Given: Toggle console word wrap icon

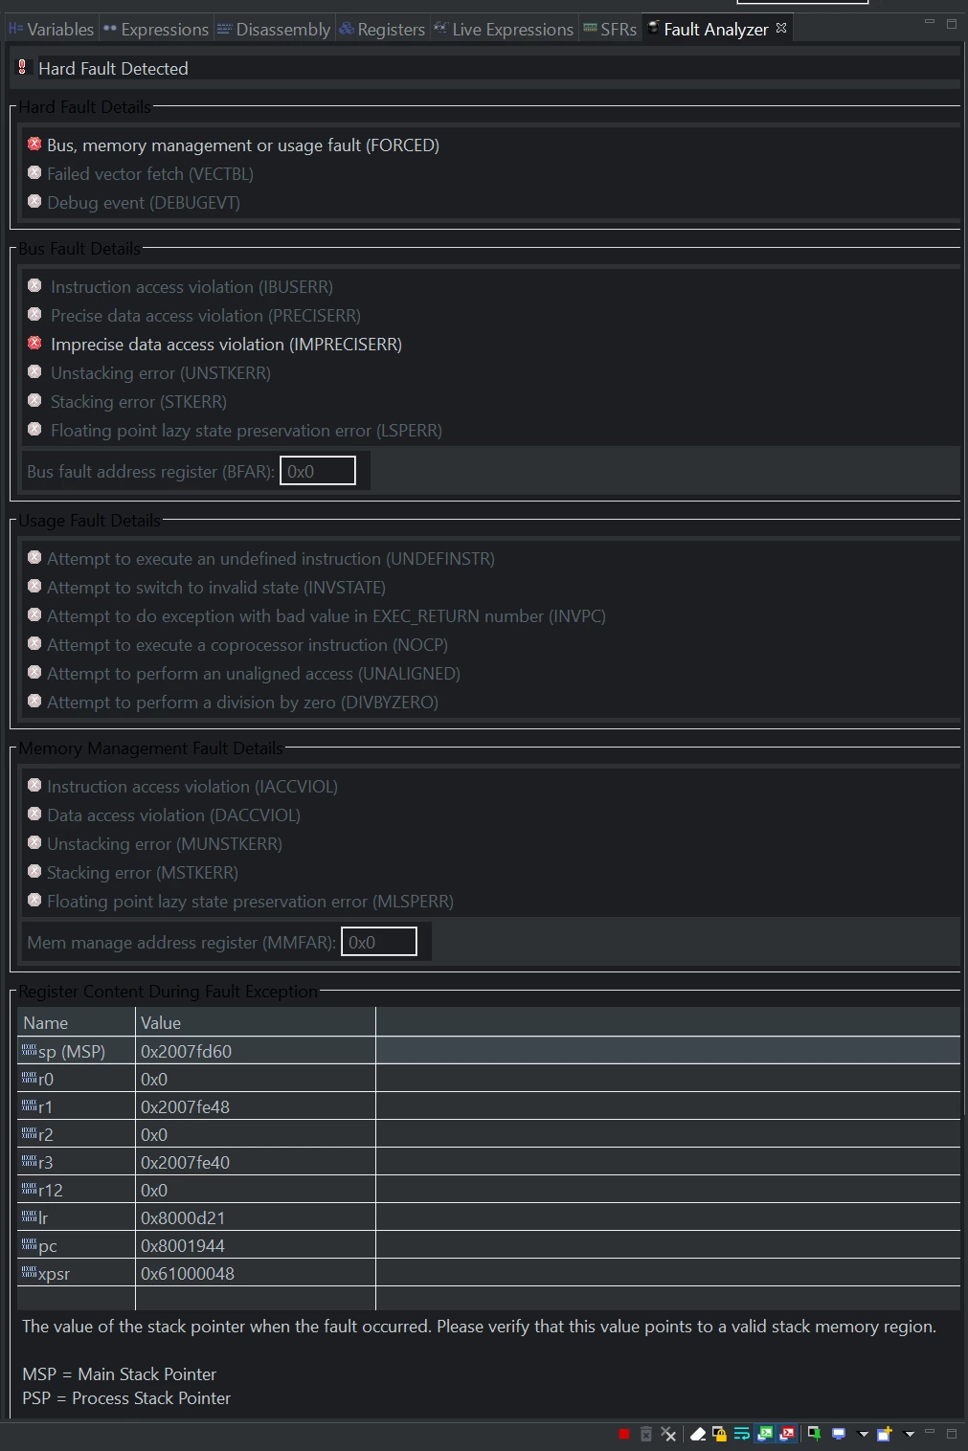Looking at the screenshot, I should 742,1434.
